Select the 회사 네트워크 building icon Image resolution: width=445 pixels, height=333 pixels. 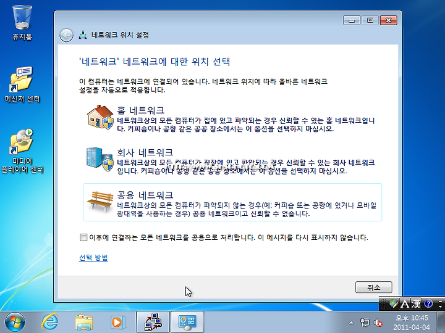point(100,159)
